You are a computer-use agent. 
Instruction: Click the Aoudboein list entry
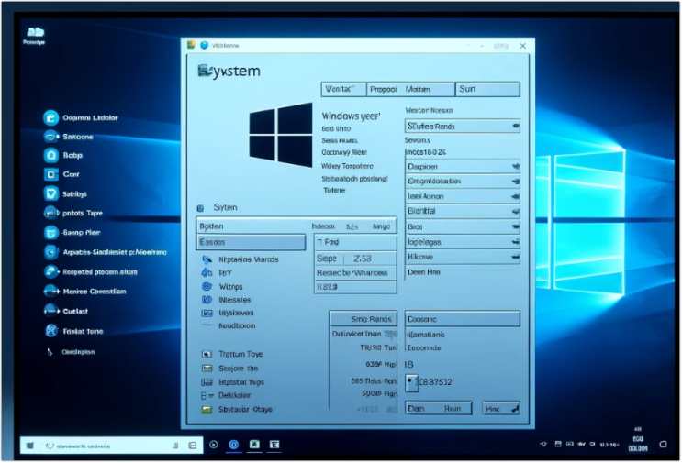tap(237, 325)
